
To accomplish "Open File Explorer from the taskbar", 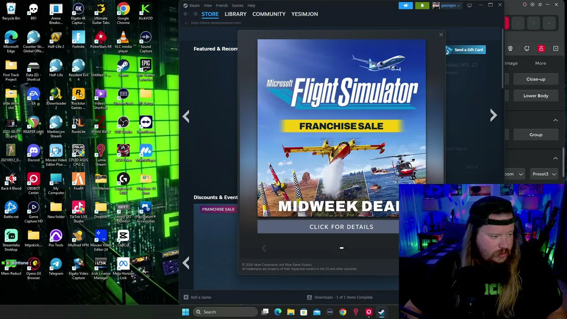I will coord(291,312).
